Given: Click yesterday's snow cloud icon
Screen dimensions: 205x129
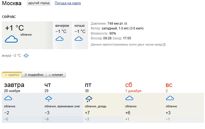Looking at the screenshot, I should coord(26,56).
